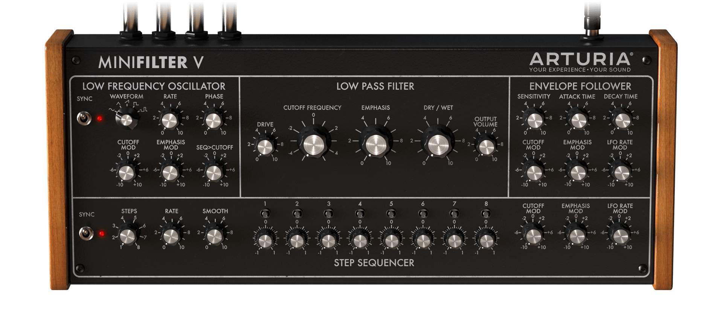
Task: Click the step 5 value knob
Action: click(x=391, y=240)
